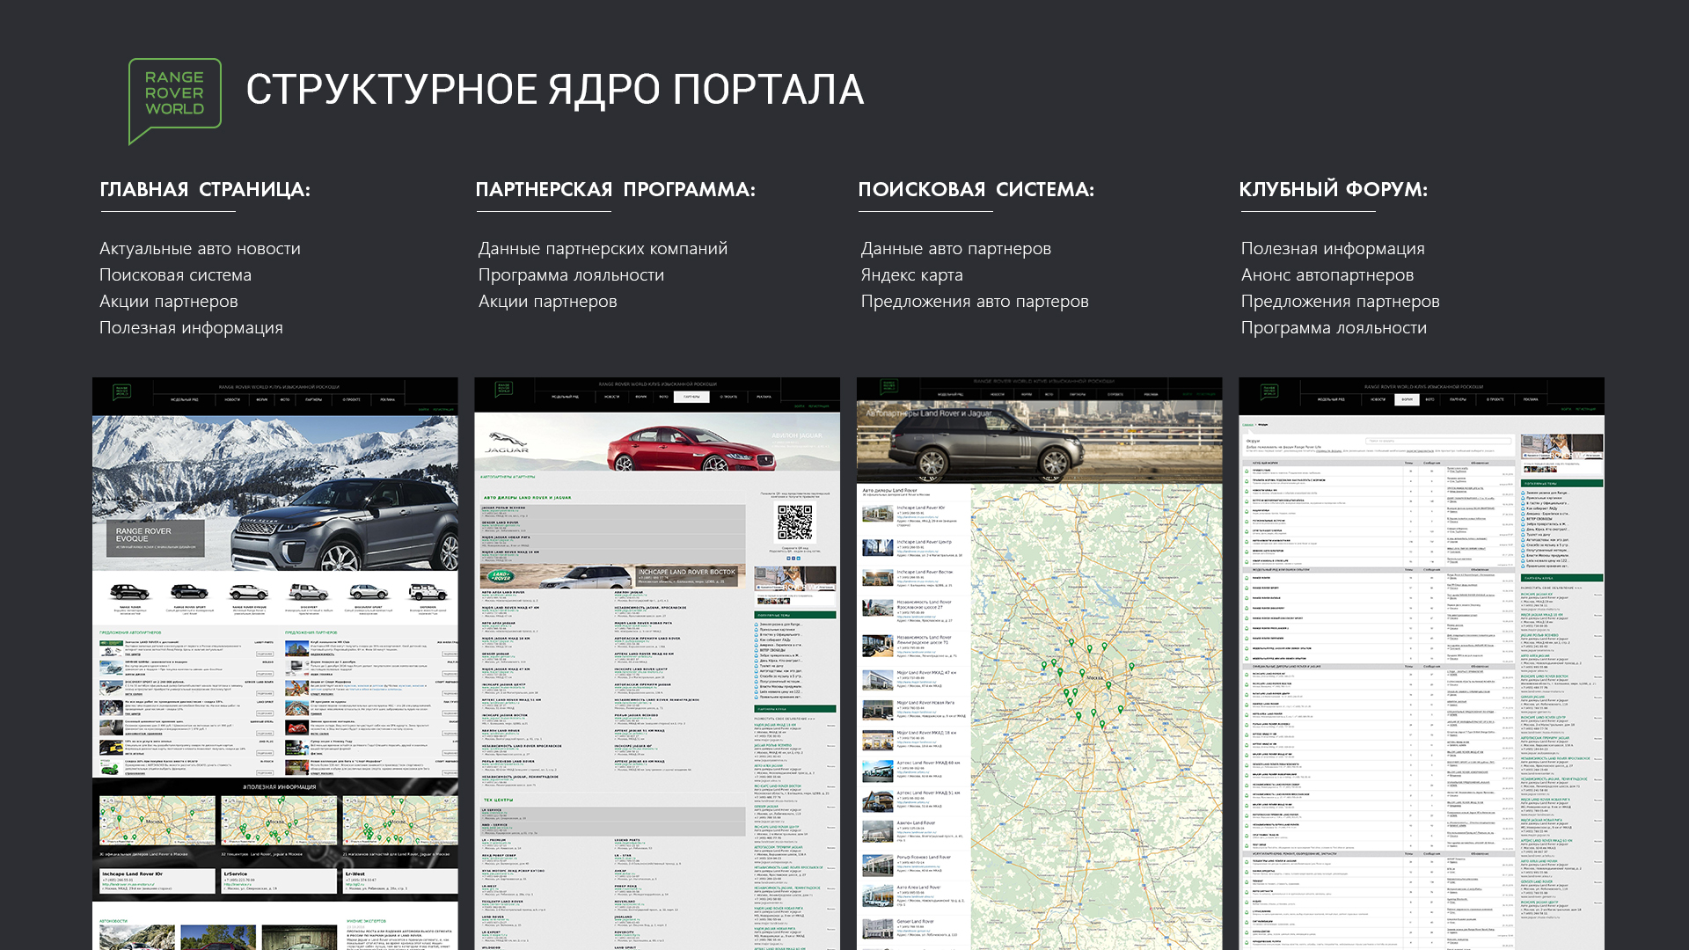Open the LrService dealer card
Screen dimensions: 1689x950
[279, 881]
